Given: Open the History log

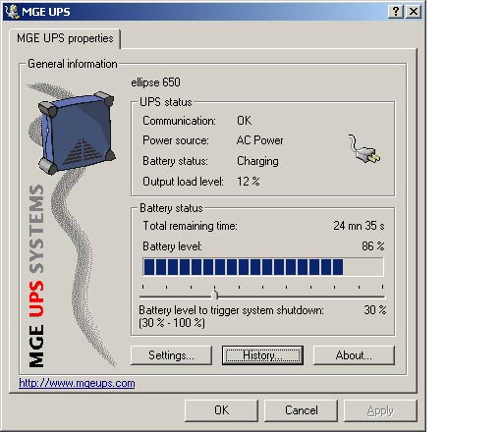Looking at the screenshot, I should click(262, 355).
